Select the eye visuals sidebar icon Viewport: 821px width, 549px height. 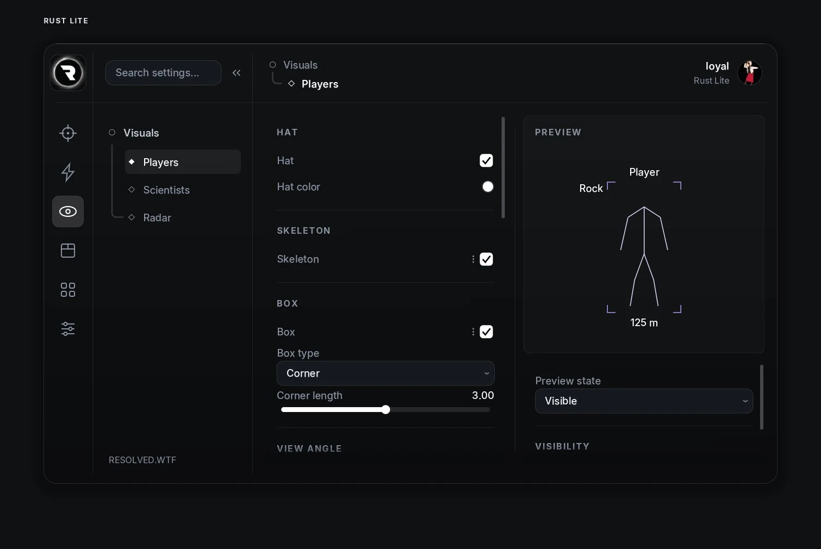tap(68, 211)
